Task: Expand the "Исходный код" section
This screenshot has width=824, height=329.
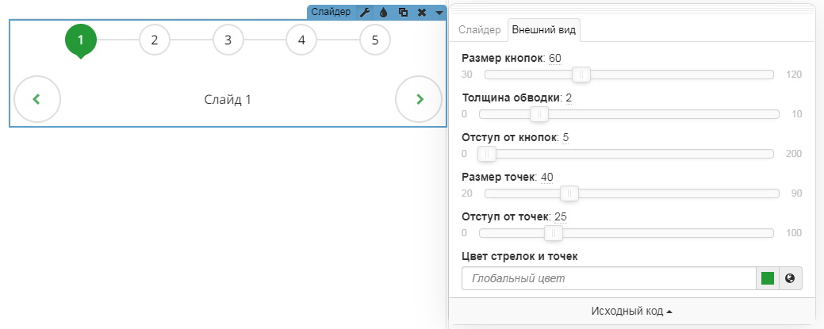Action: click(x=631, y=311)
